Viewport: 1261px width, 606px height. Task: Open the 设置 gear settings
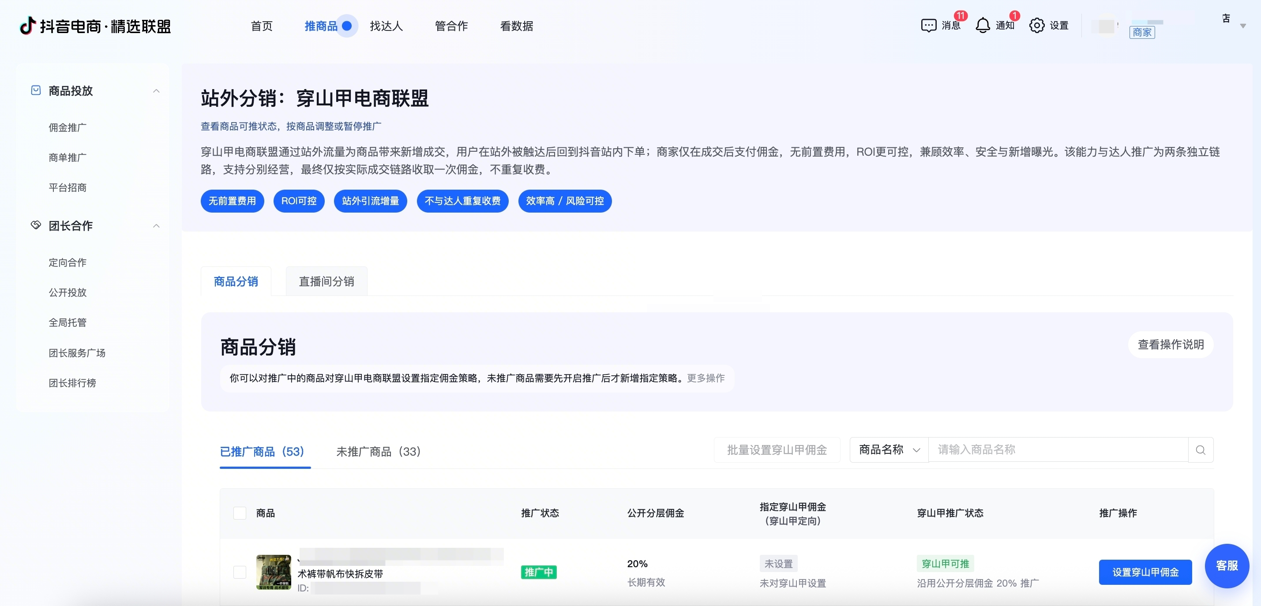(x=1037, y=26)
